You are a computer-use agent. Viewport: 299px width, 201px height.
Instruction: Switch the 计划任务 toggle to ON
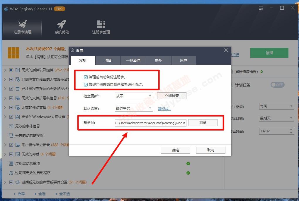pos(277,85)
